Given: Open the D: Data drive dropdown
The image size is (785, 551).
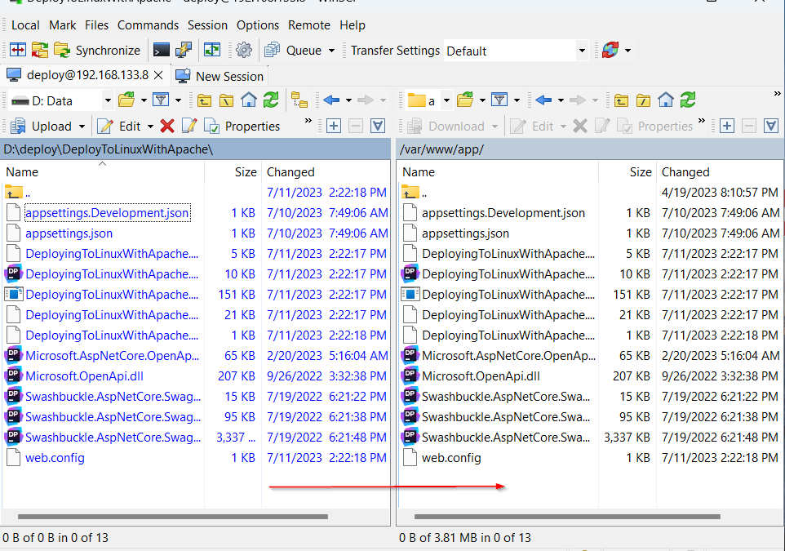Looking at the screenshot, I should (x=108, y=100).
